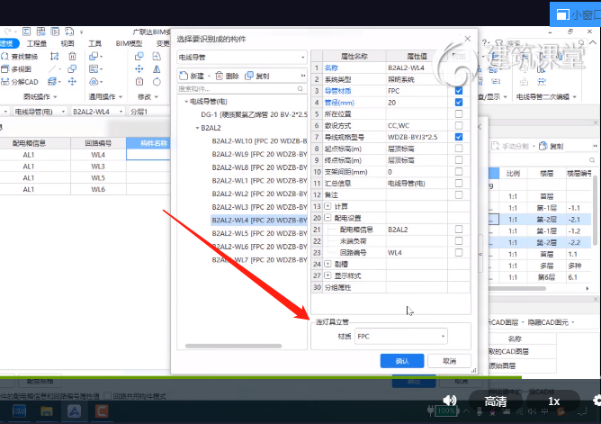Click the 新建 new component icon in dialog
Image resolution: width=601 pixels, height=424 pixels.
tap(184, 76)
